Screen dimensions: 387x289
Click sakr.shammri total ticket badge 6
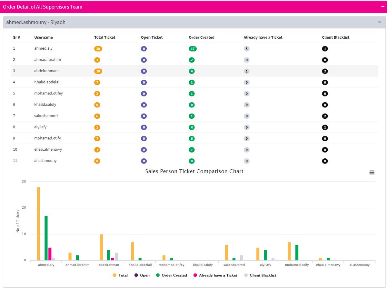pyautogui.click(x=97, y=116)
